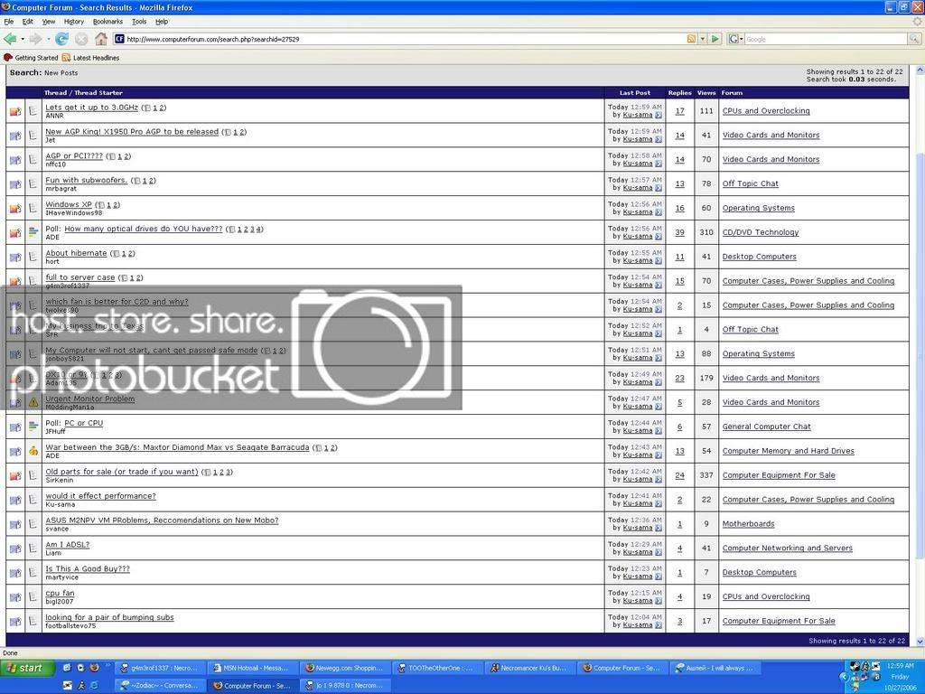925x694 pixels.
Task: Click the green Go arrow button
Action: point(715,39)
